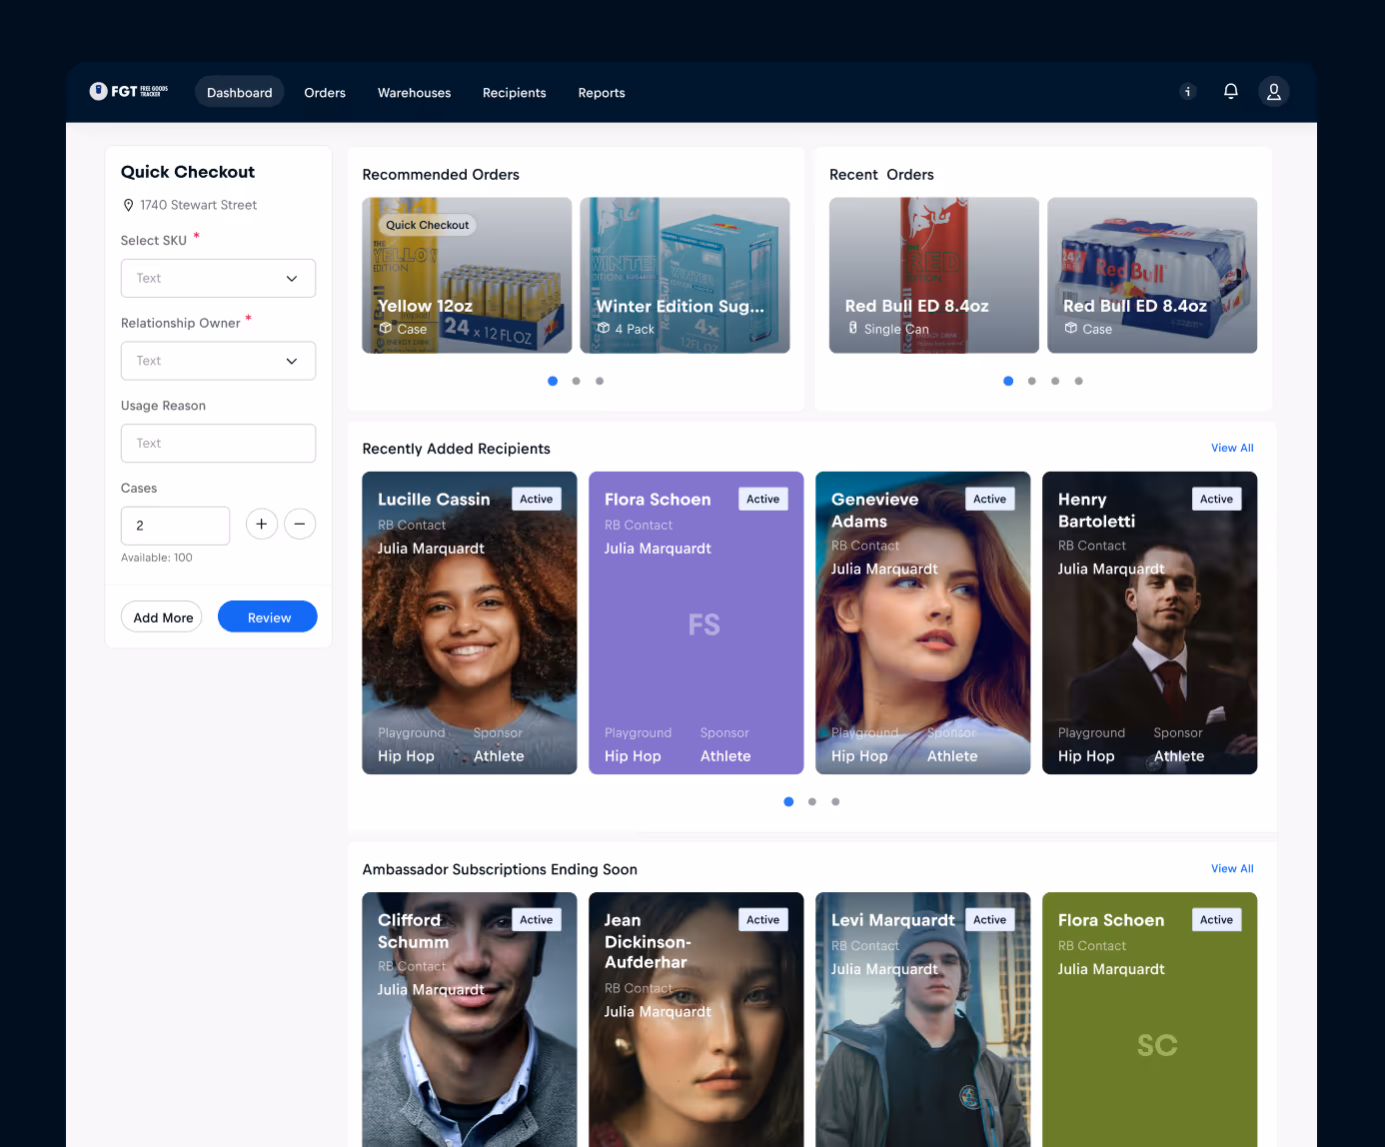Click the FS initials on Flora Schoen card
This screenshot has height=1147, width=1385.
[x=704, y=625]
